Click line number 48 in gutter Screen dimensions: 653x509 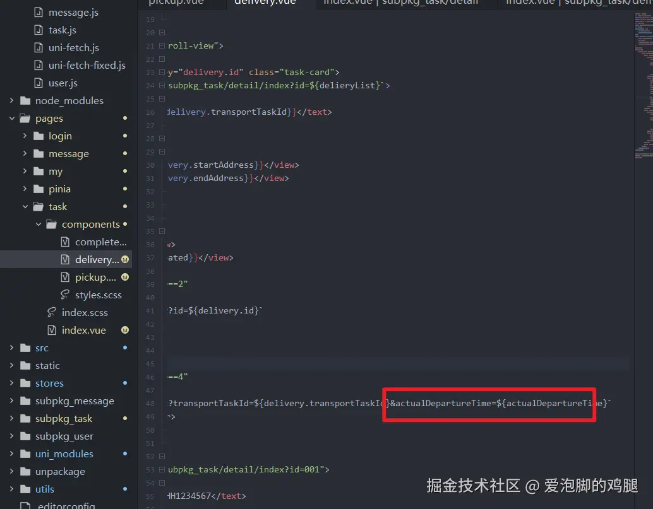150,404
